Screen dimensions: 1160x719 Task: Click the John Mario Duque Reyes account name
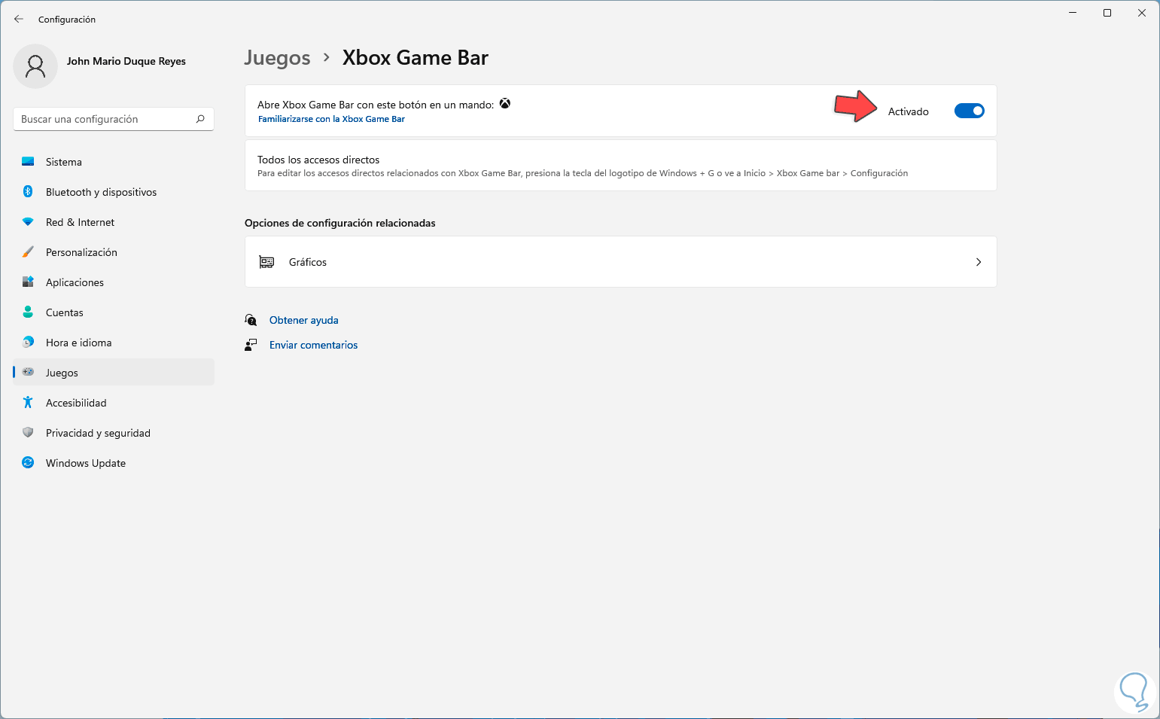tap(126, 61)
